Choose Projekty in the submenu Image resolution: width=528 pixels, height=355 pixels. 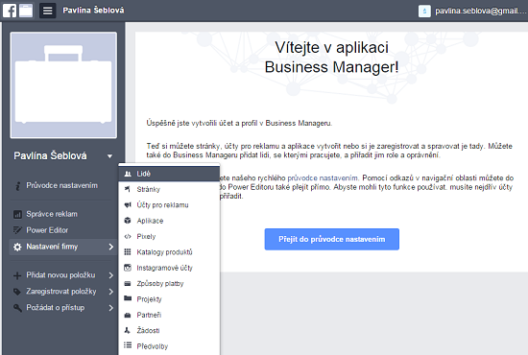[169, 299]
